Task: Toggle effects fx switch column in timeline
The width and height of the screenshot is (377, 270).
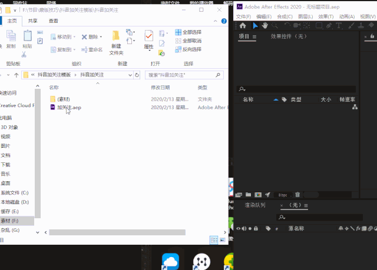Action: coord(358,228)
